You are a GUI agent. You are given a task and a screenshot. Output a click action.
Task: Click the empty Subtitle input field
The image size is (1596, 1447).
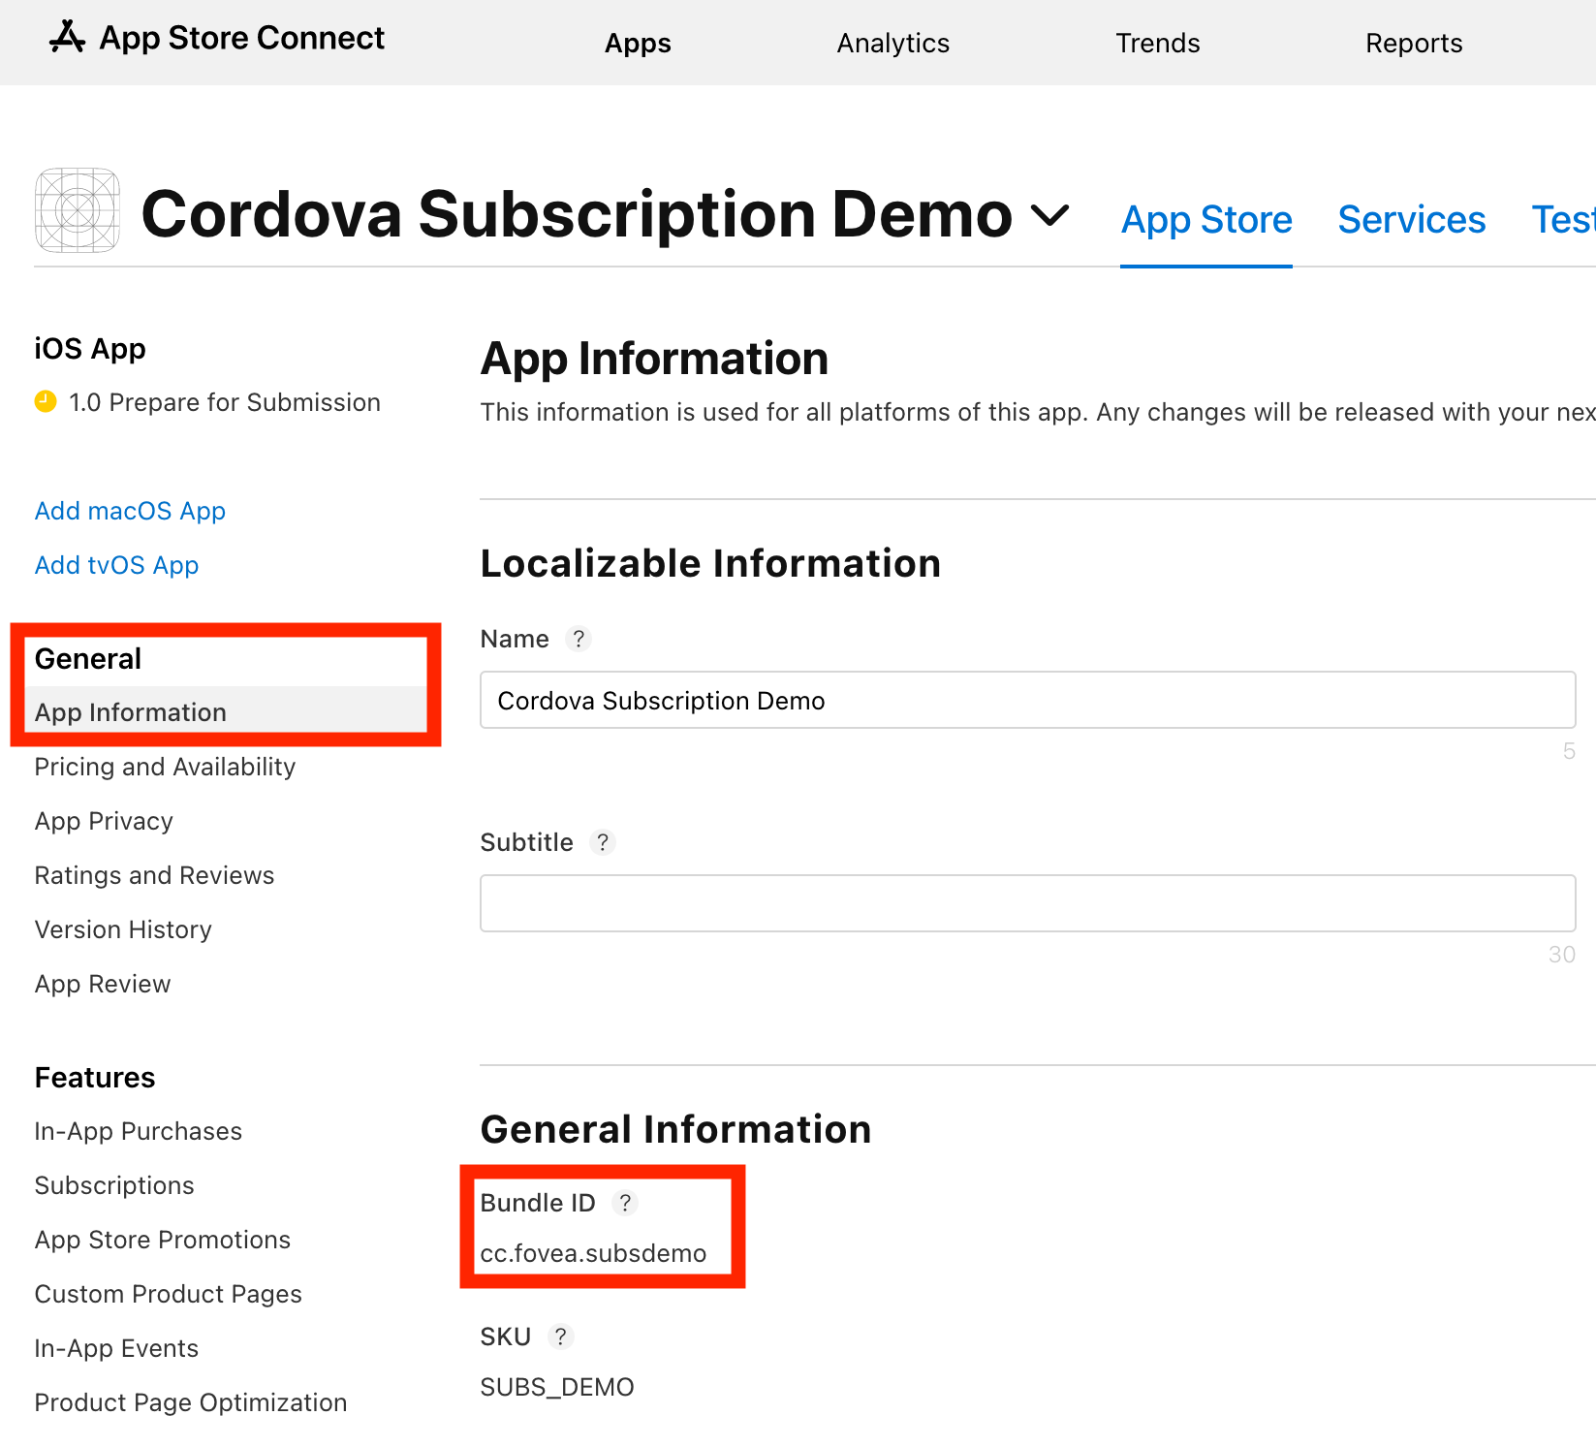point(1028,903)
